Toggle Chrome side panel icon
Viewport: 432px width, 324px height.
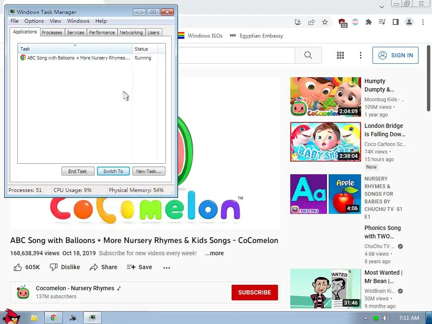[x=396, y=22]
